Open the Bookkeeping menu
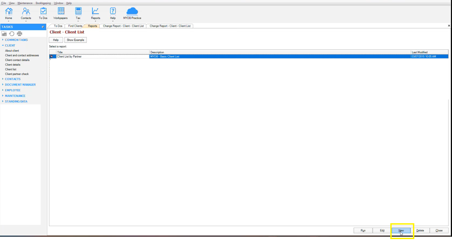Viewport: 452px width, 241px height. 43,3
